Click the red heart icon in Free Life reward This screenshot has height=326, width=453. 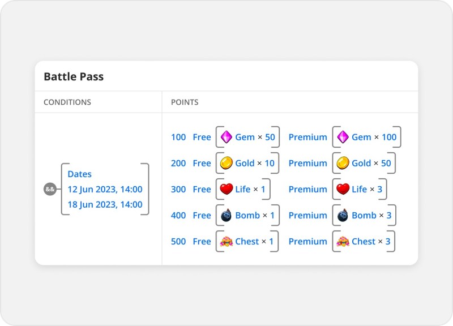tap(226, 189)
